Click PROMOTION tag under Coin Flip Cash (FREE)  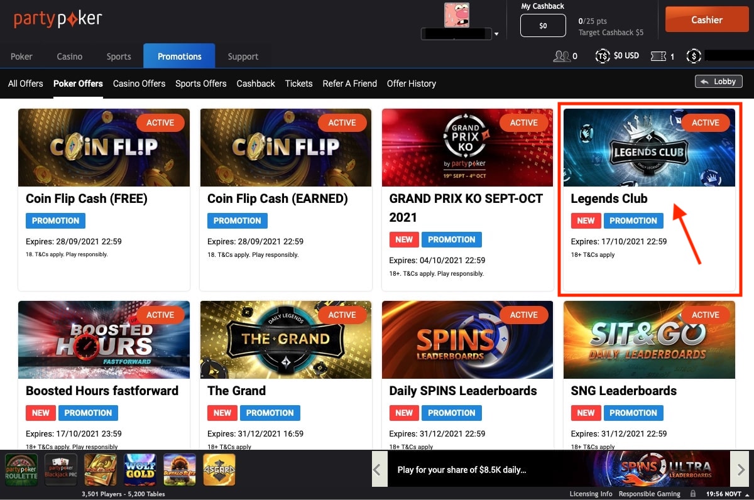tap(55, 220)
